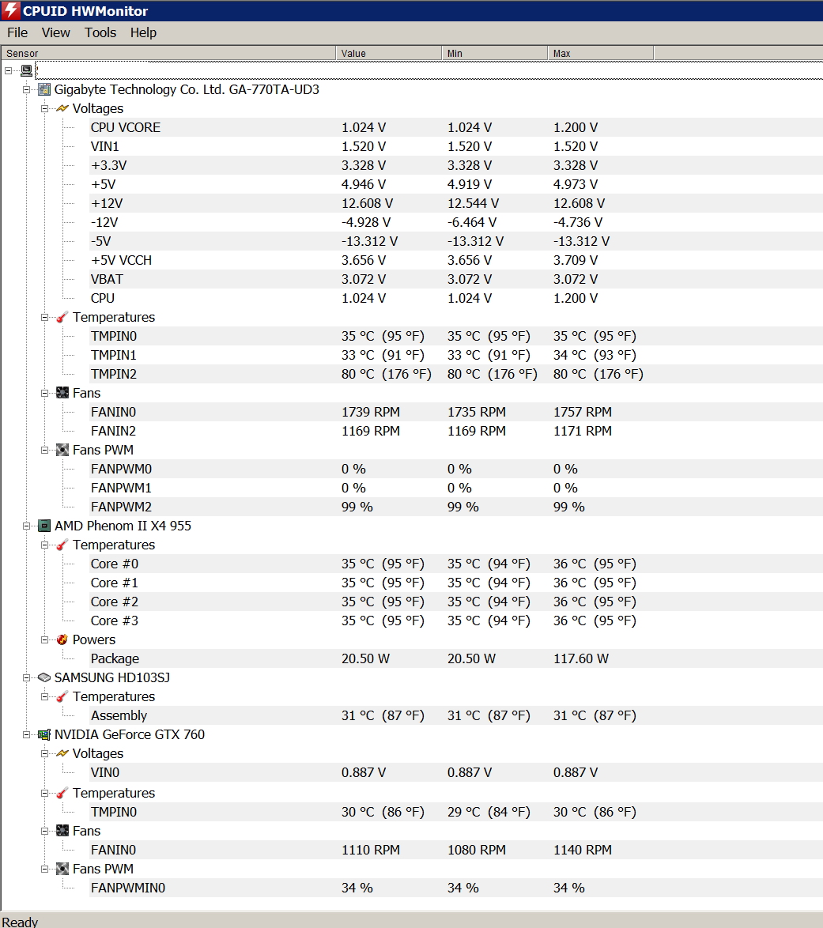This screenshot has height=928, width=823.
Task: Select the GTX 760 VIN0 row
Action: [456, 772]
